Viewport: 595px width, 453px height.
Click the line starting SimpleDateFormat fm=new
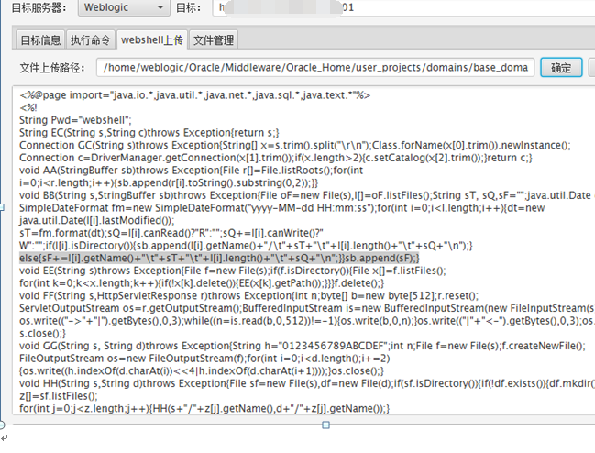pyautogui.click(x=282, y=208)
